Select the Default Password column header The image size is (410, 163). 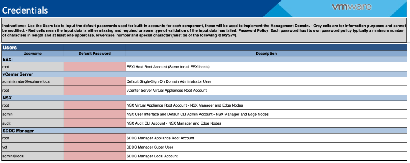point(94,54)
